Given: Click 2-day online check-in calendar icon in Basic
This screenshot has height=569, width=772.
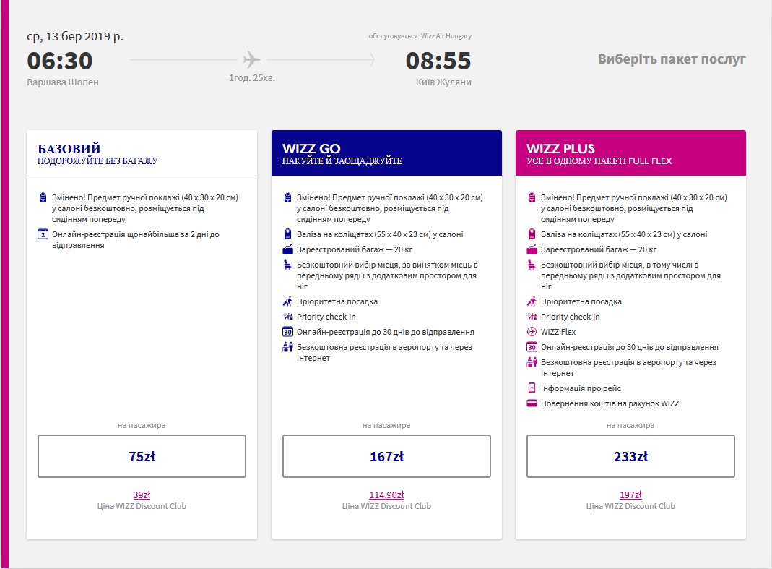Looking at the screenshot, I should [x=43, y=234].
